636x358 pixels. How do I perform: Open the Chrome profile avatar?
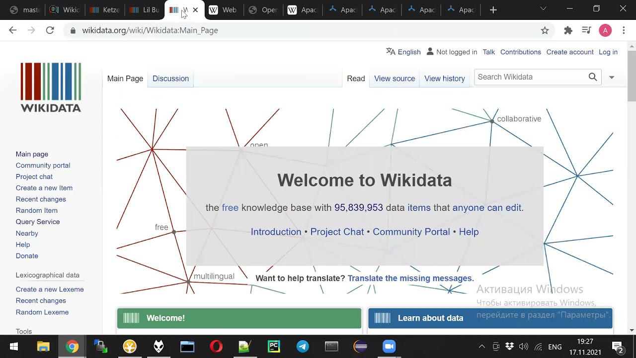click(x=605, y=30)
